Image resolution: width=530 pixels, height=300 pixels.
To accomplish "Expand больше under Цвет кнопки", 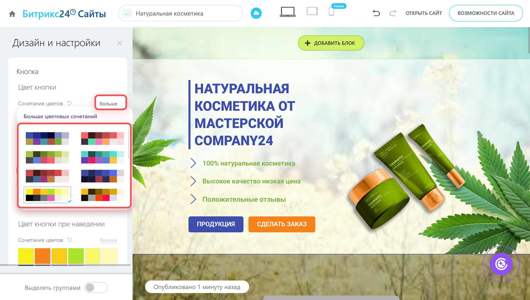I will point(108,104).
